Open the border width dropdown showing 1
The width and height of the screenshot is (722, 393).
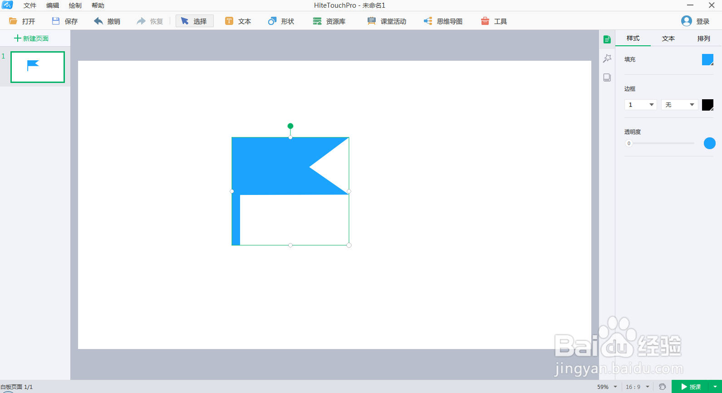click(641, 105)
